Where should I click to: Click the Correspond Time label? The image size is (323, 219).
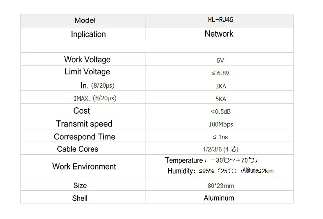tap(85, 136)
